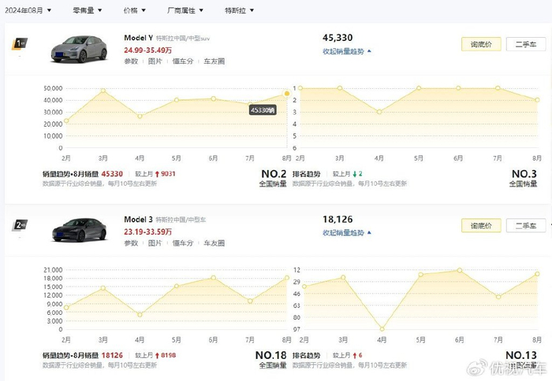This screenshot has height=381, width=552.
Task: Collapse Model 3 sales trend (收起销量趋势)
Action: coord(347,233)
